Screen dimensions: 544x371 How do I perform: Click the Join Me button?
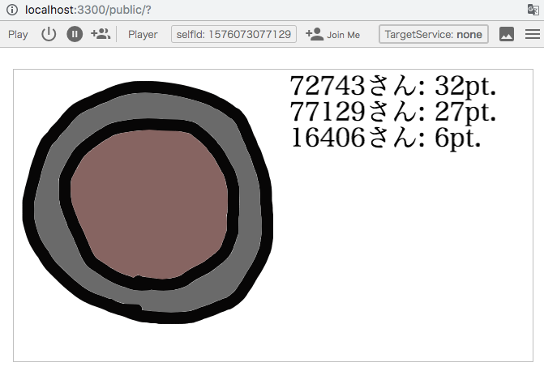(332, 34)
